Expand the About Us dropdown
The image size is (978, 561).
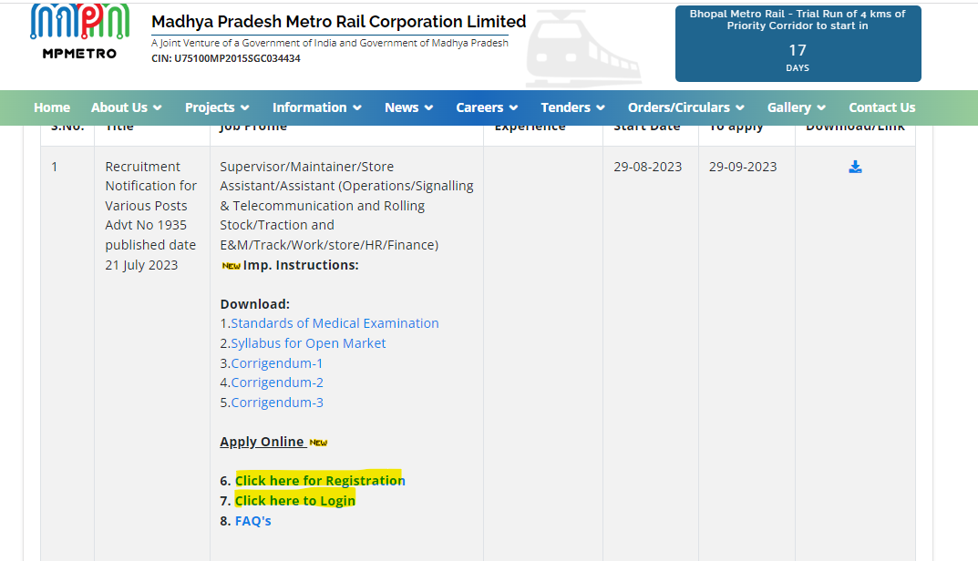(x=127, y=107)
